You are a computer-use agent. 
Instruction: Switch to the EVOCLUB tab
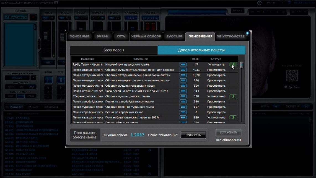click(x=174, y=36)
